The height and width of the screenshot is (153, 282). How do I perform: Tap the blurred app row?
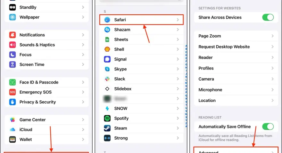[141, 98]
